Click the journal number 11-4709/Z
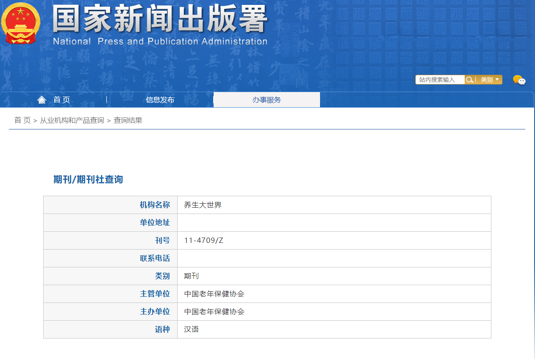 tap(203, 240)
